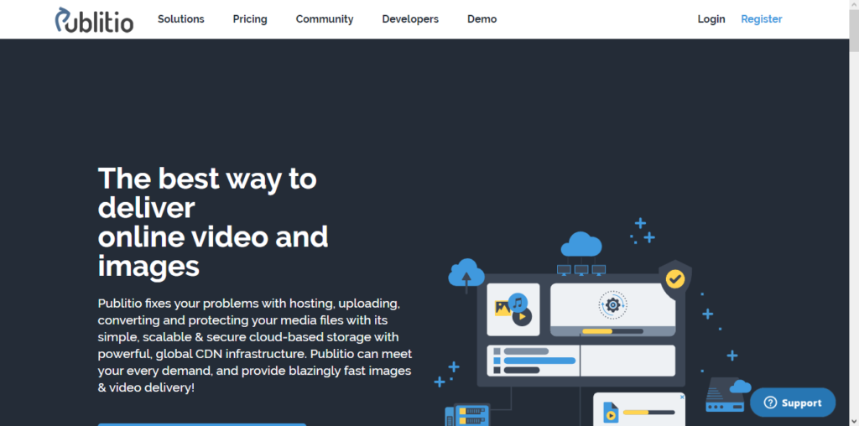Click the headline 'The best way to deliver'

pyautogui.click(x=207, y=193)
